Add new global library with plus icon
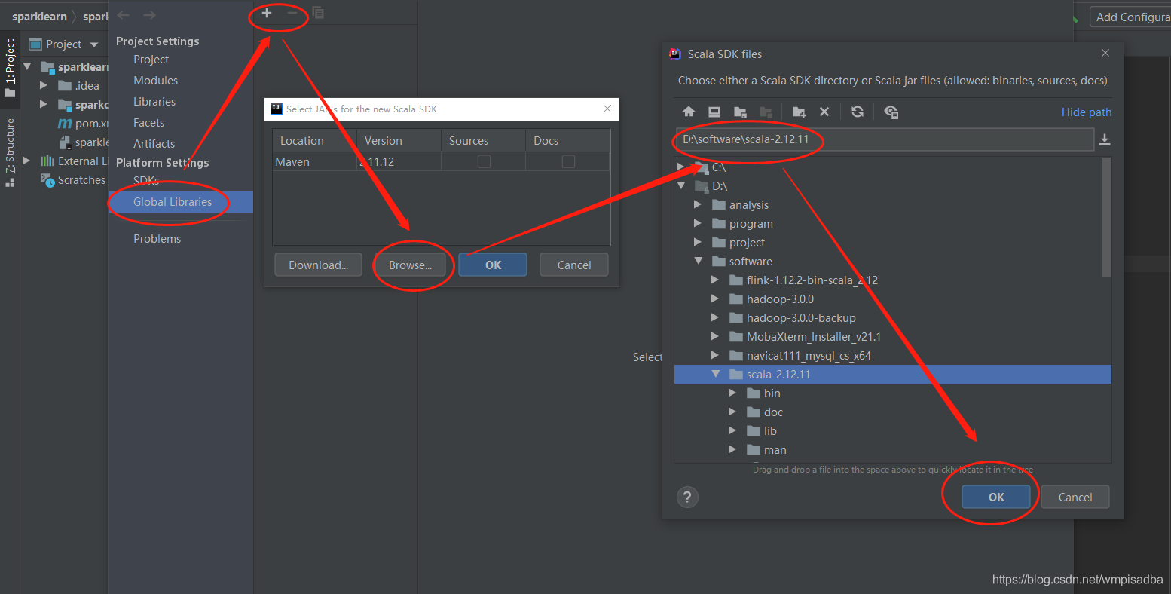 point(267,13)
